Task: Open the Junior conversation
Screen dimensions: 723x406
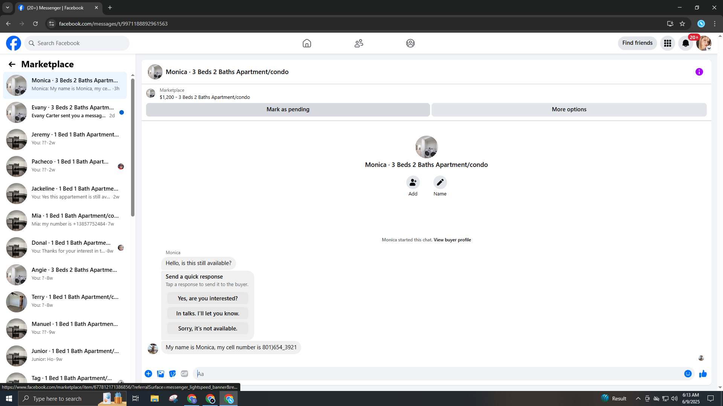Action: click(x=65, y=356)
